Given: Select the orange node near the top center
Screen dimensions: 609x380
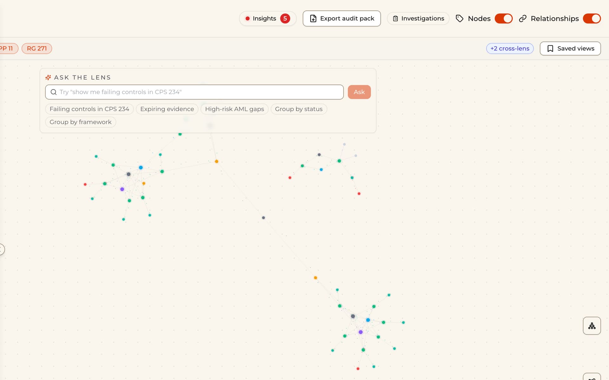Looking at the screenshot, I should pos(217,161).
